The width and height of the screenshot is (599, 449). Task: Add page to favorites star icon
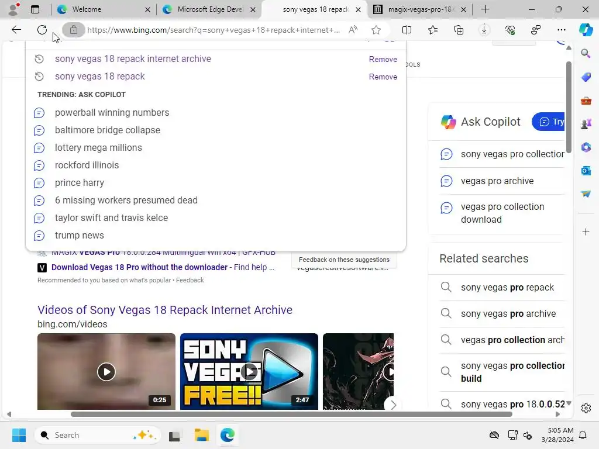[376, 30]
